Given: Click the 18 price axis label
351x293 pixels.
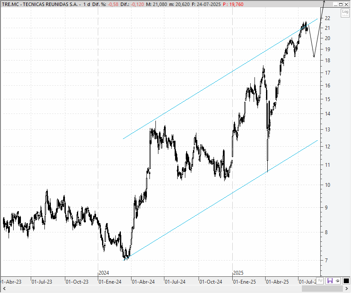Looking at the screenshot, I should click(x=328, y=61).
